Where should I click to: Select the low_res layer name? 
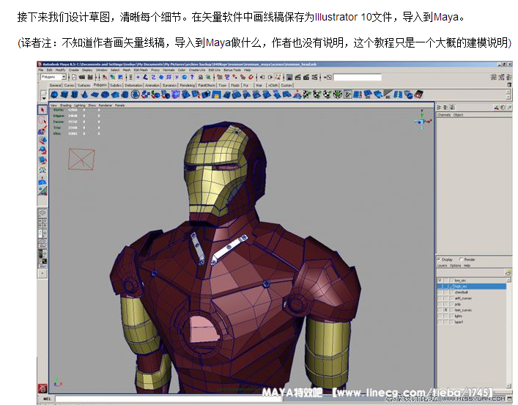pos(460,280)
